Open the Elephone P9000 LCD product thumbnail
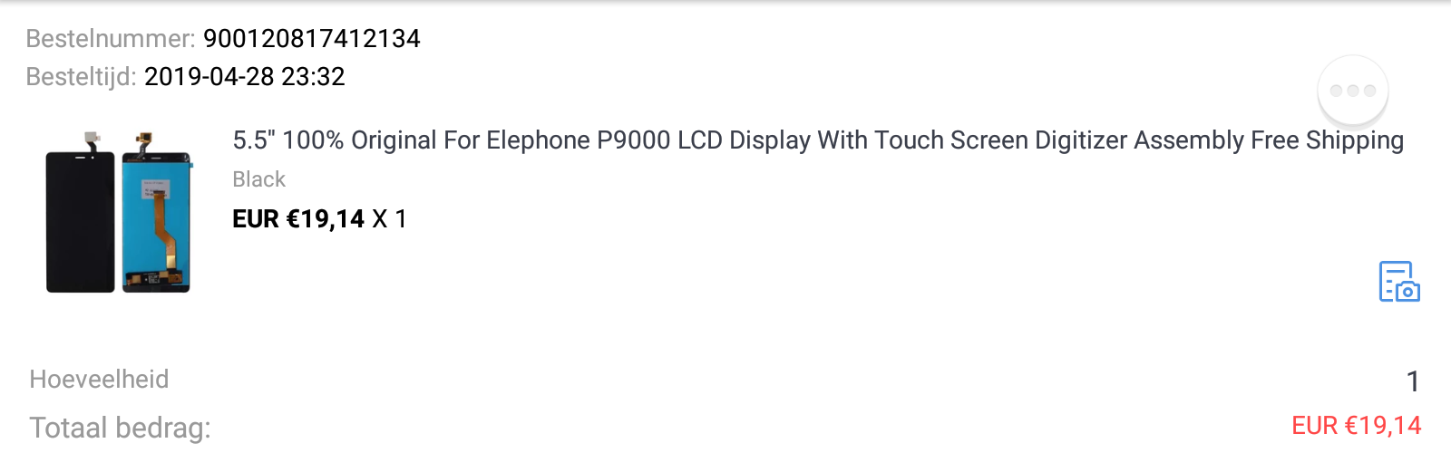1451x472 pixels. [x=119, y=212]
